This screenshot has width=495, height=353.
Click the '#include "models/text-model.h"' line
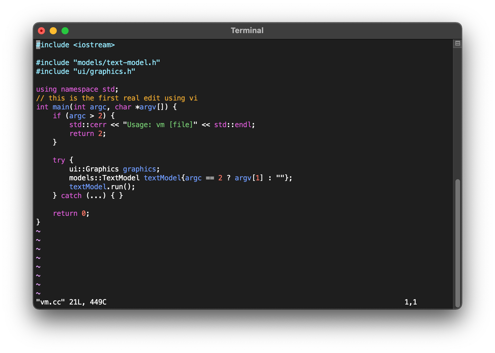click(x=98, y=63)
